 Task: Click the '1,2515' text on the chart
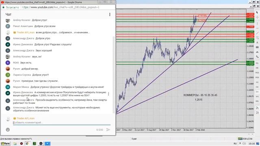[199, 100]
